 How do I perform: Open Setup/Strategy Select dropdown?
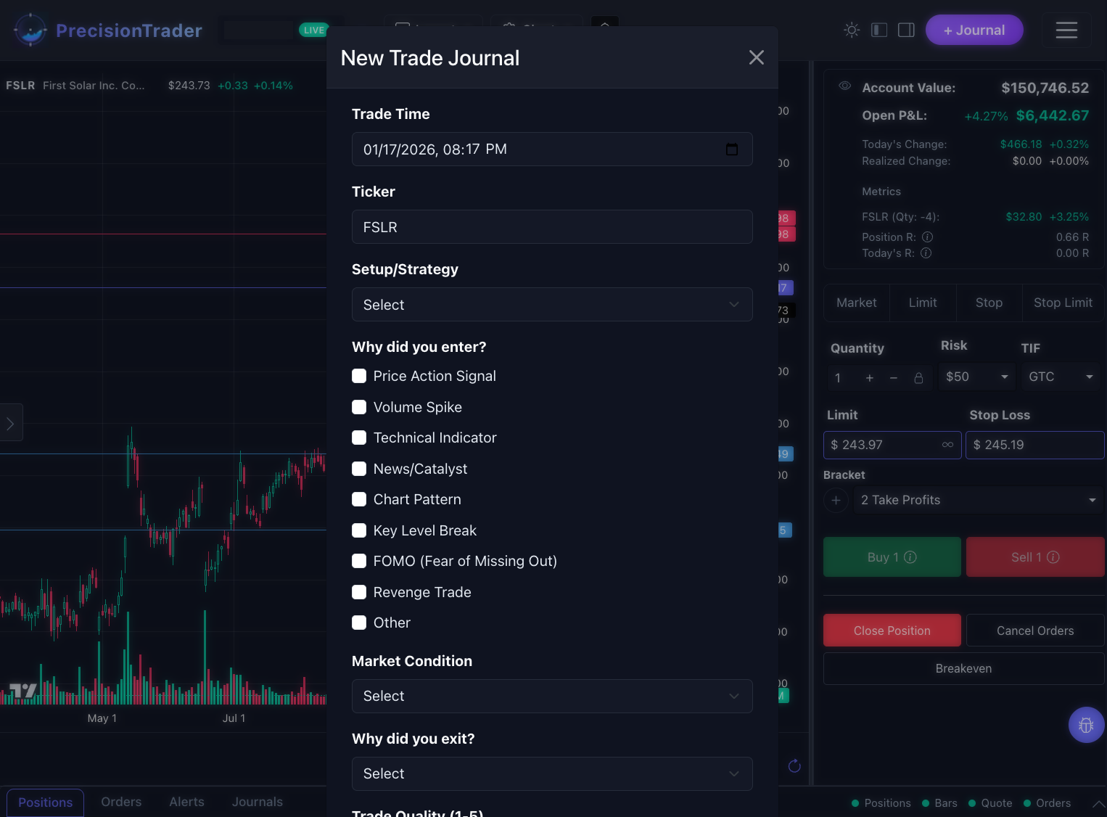coord(552,305)
